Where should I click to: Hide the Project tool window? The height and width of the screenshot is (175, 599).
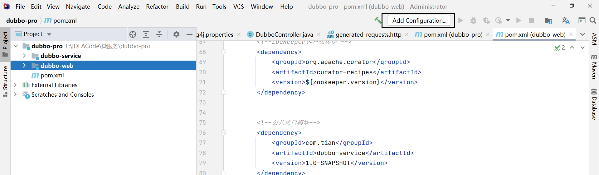tap(189, 35)
